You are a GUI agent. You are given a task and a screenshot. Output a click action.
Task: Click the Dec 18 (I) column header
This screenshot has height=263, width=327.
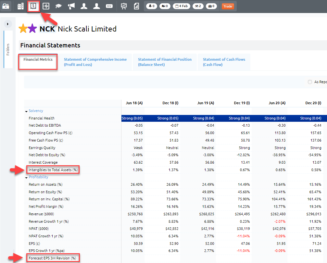(170, 103)
